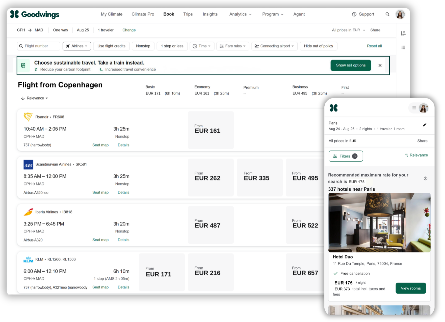Toggle the Use flight credits filter
The width and height of the screenshot is (445, 322).
111,46
